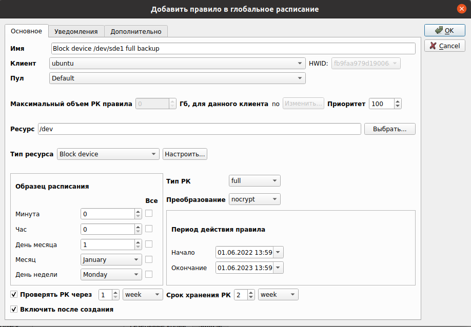
Task: Open the Пул dropdown showing Default
Action: (x=177, y=78)
